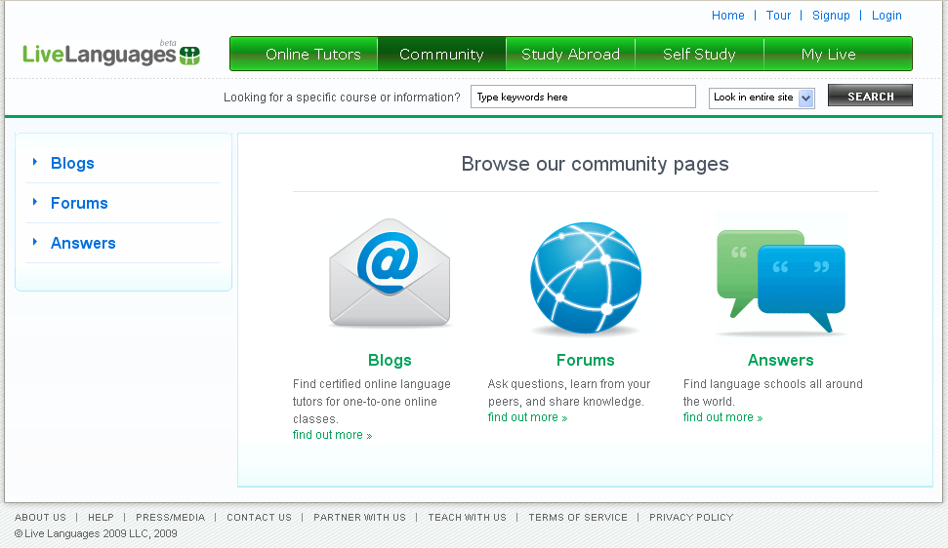This screenshot has height=548, width=948.
Task: Click the keywords search input field
Action: click(x=583, y=98)
